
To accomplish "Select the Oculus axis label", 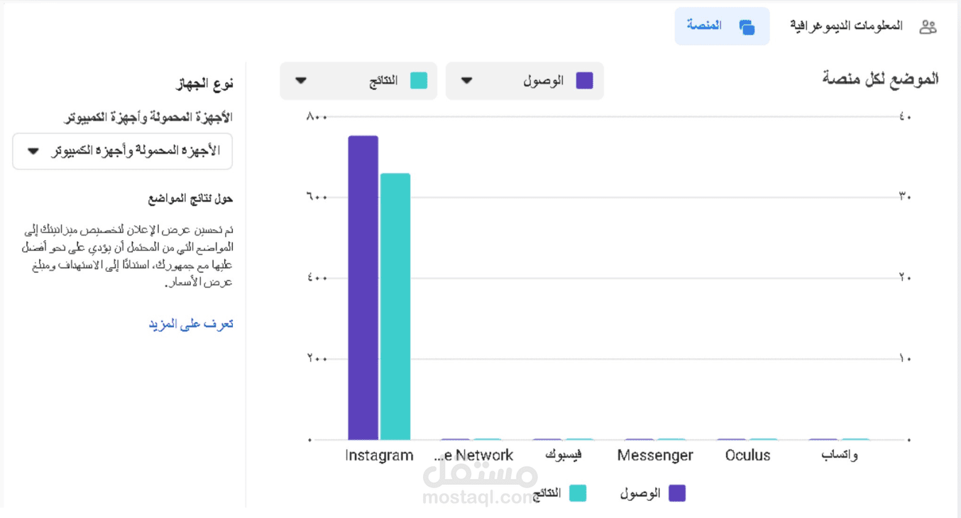I will [x=747, y=456].
